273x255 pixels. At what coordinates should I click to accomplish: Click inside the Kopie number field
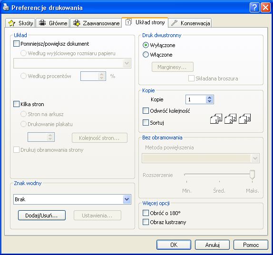(195, 99)
